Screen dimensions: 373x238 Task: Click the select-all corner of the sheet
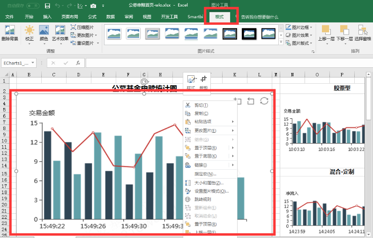[x=5, y=75]
